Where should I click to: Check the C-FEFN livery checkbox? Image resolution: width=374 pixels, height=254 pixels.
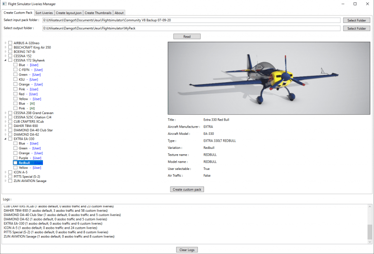[16, 70]
